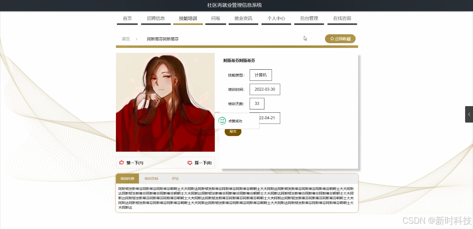Click the 培训时间 label
The width and height of the screenshot is (473, 229).
236,89
